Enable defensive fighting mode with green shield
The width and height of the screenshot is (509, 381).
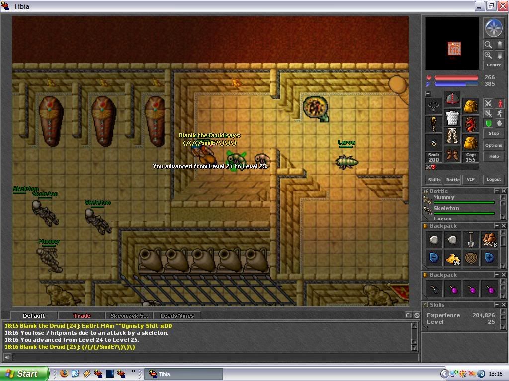coord(488,123)
